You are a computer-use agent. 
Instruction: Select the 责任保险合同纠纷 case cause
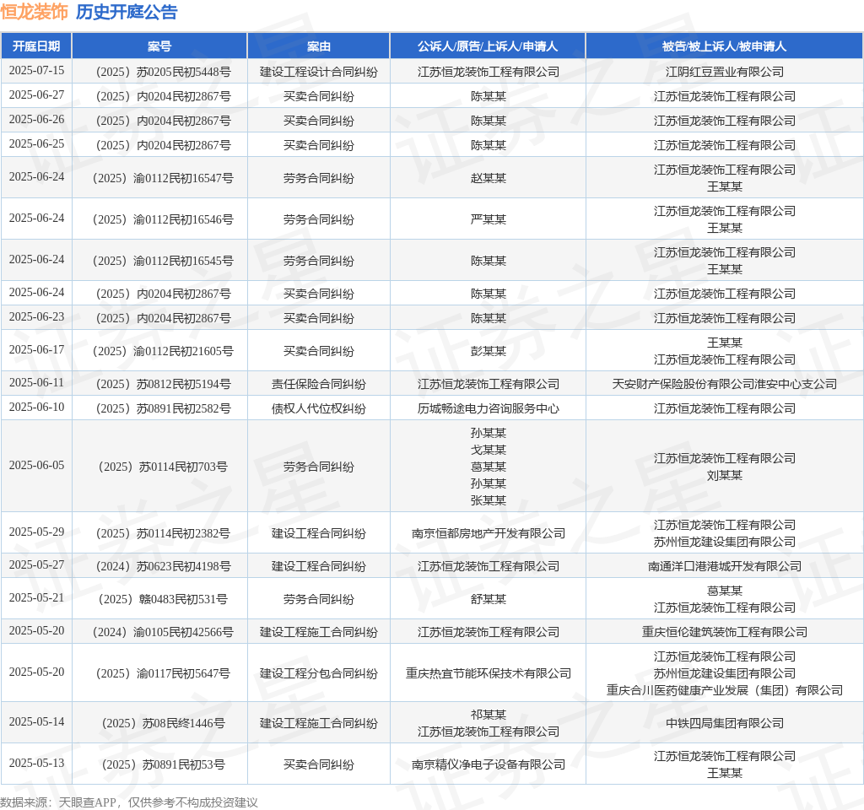tap(318, 384)
